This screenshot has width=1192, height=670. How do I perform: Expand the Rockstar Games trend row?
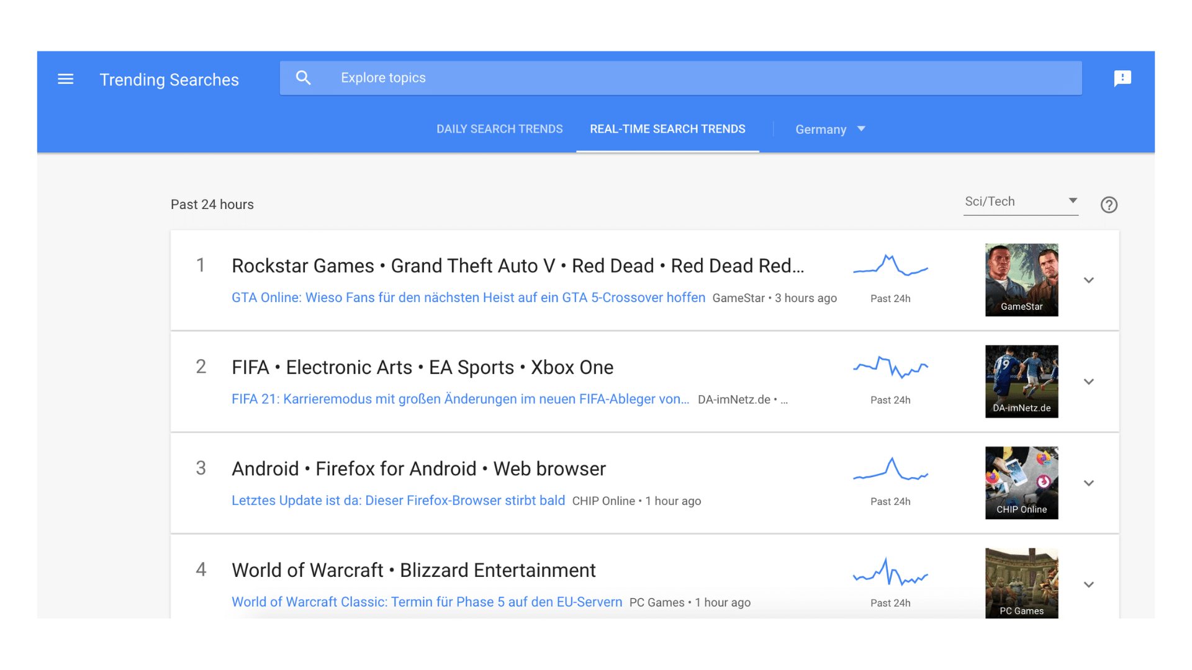point(1088,280)
